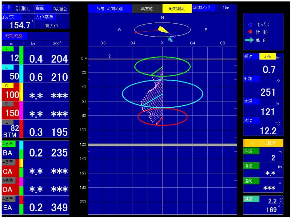The width and height of the screenshot is (291, 218).
Task: Click ship speed value 0.7
Action: [x=269, y=70]
